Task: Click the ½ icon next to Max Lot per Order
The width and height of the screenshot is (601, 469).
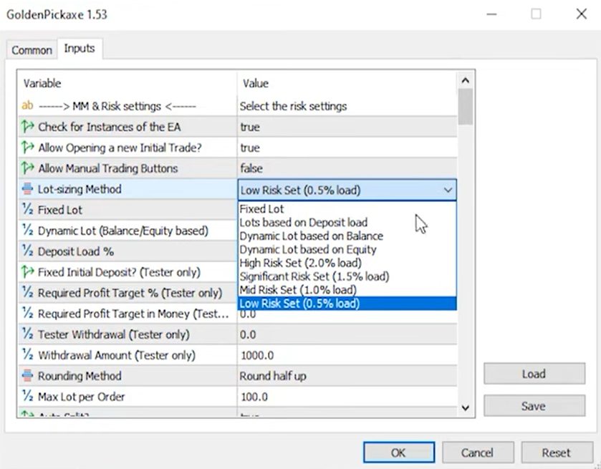Action: tap(28, 397)
